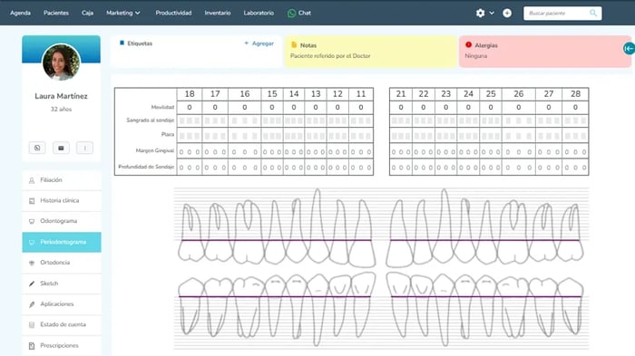
Task: Toggle middle Placa box for tooth 17
Action: pyautogui.click(x=215, y=136)
